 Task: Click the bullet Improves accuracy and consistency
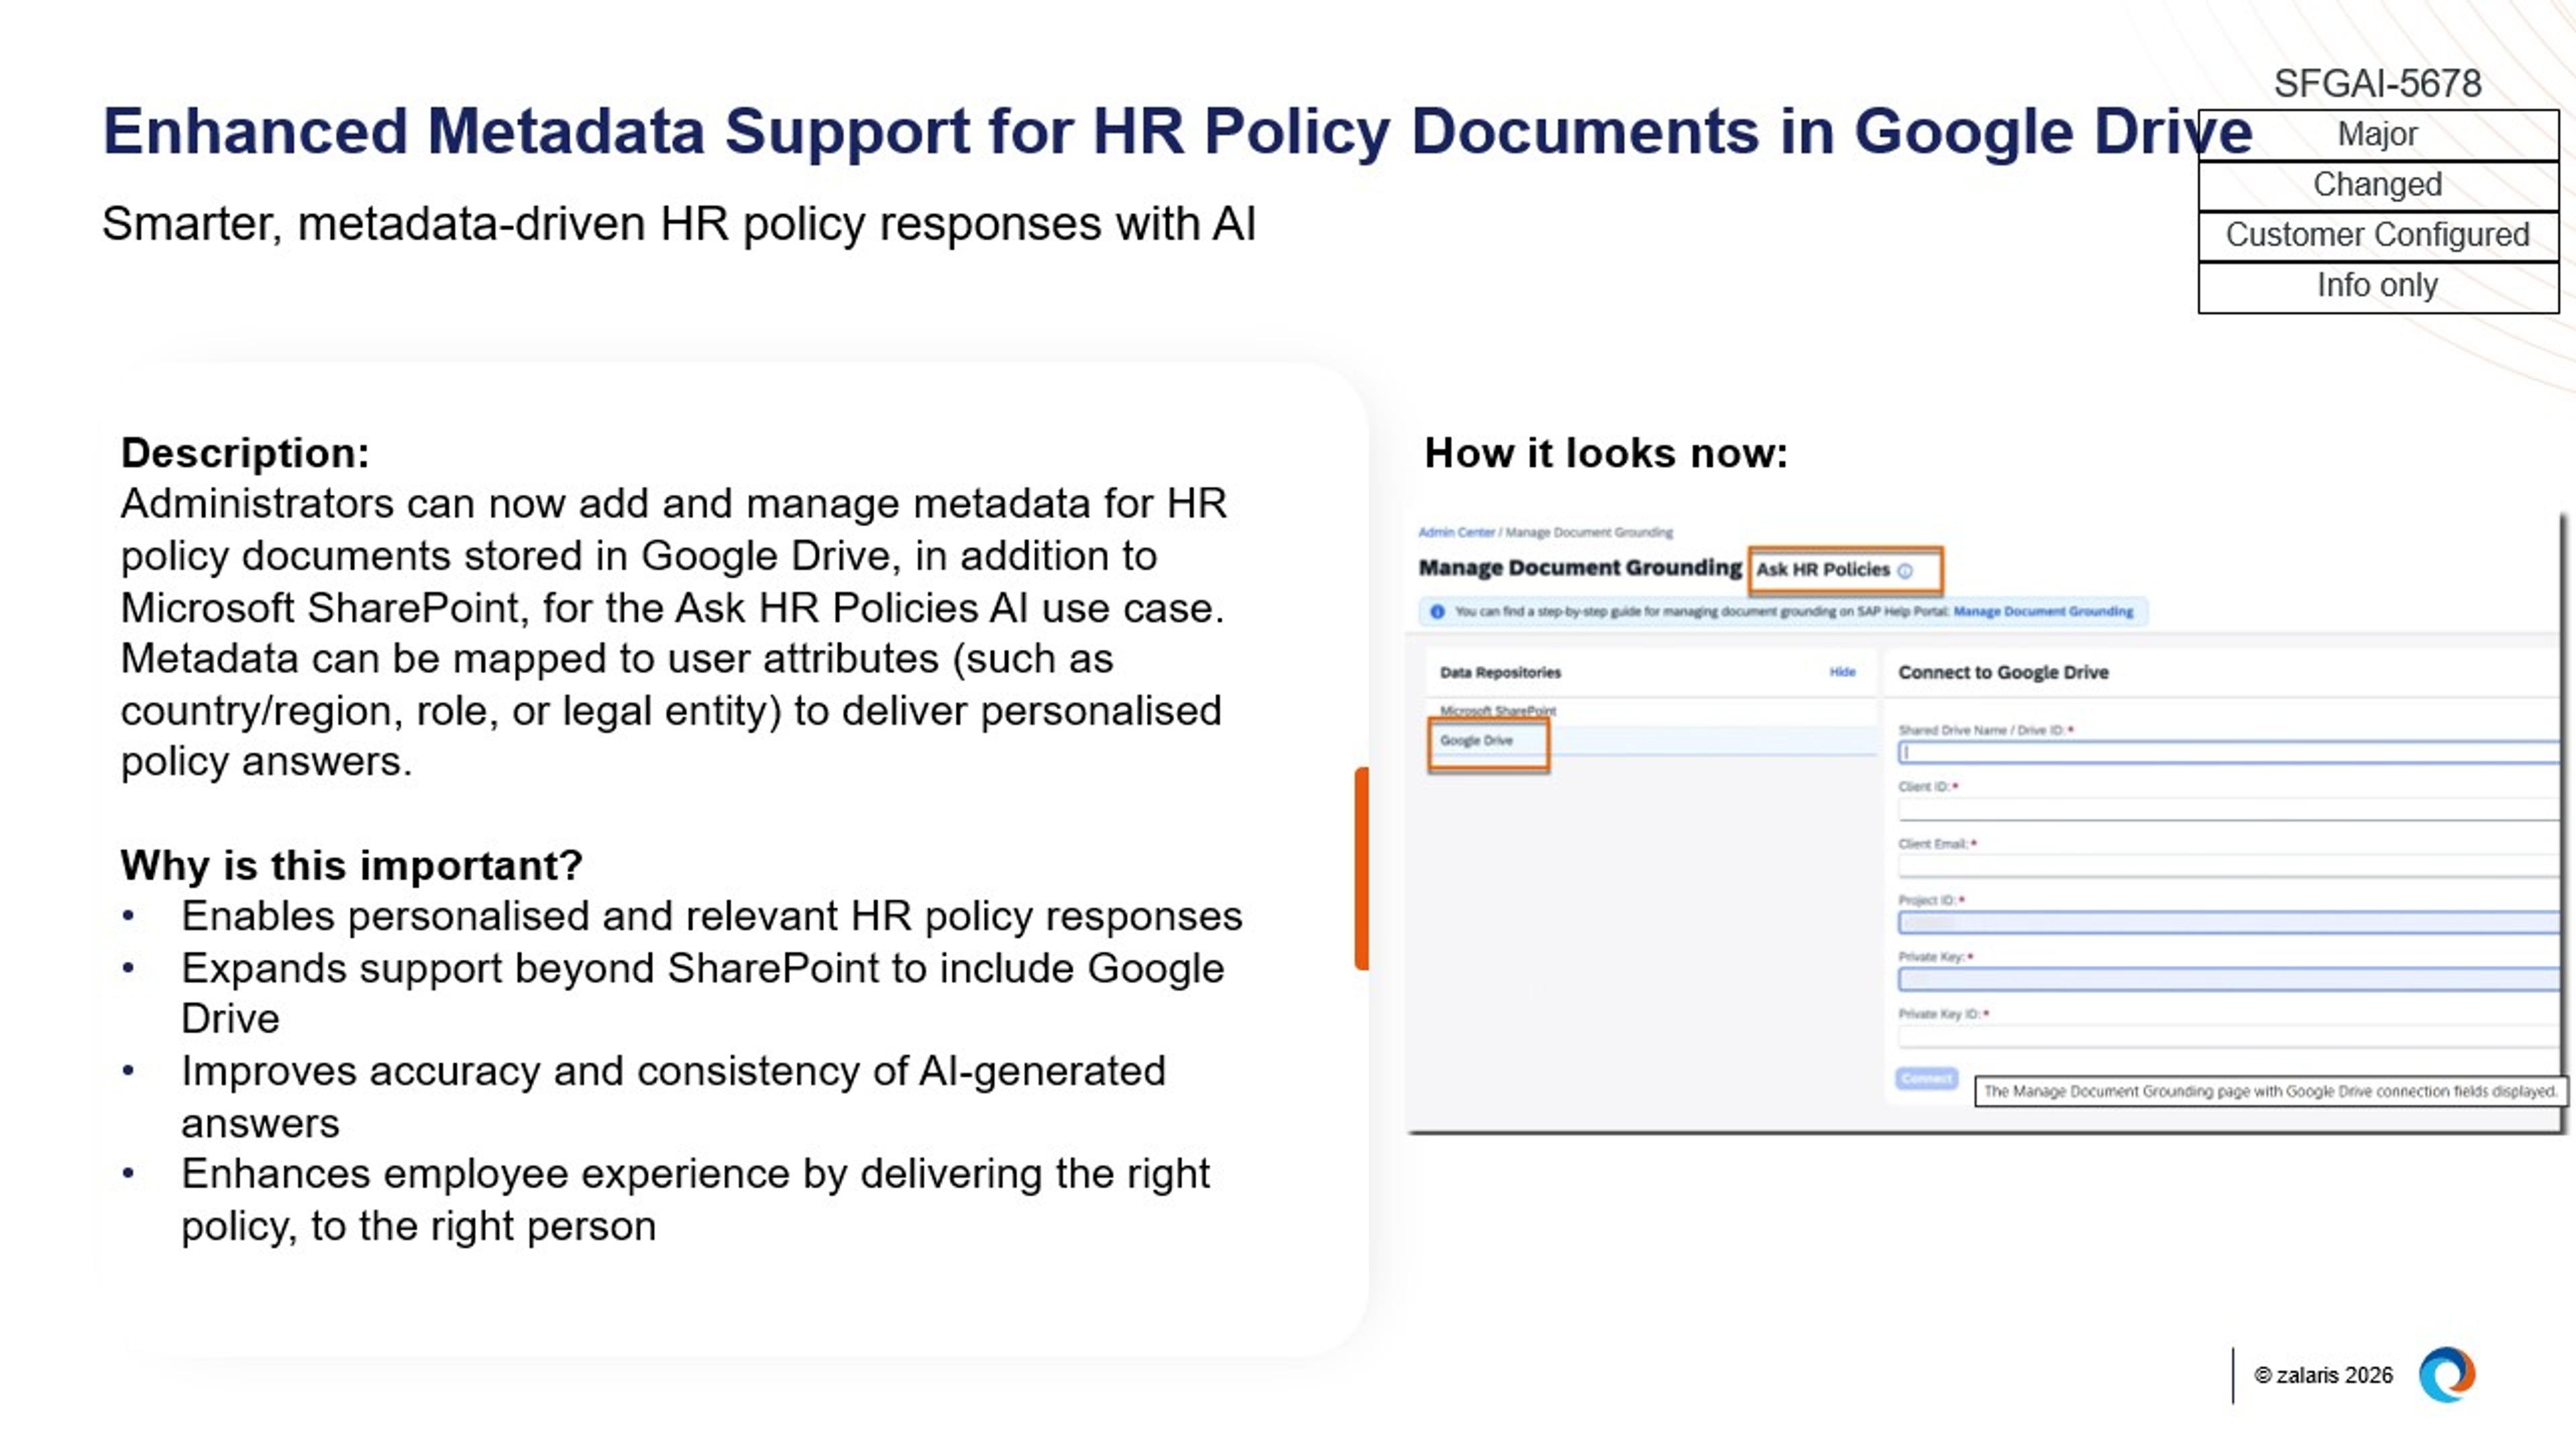point(673,1096)
